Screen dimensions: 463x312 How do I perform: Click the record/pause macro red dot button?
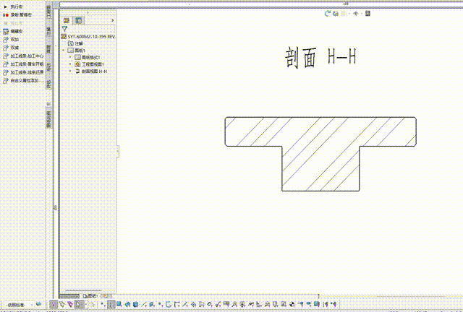point(6,14)
